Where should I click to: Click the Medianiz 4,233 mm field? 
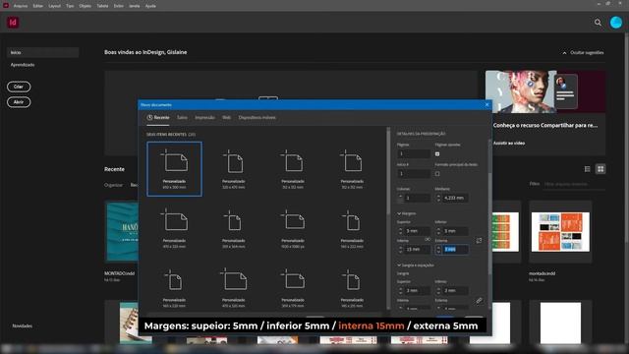tap(455, 198)
